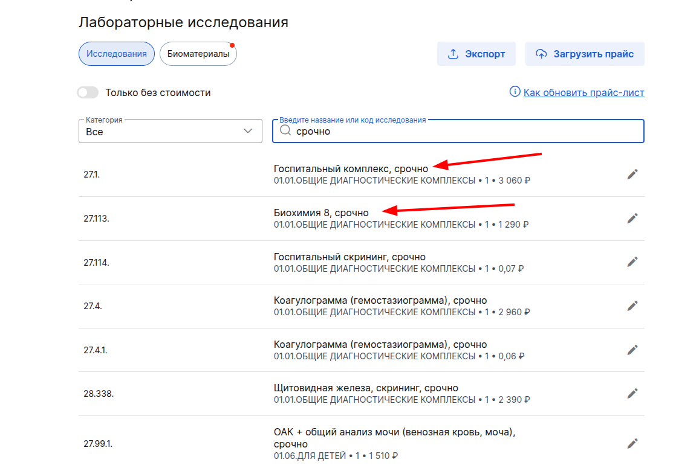The height and width of the screenshot is (471, 676).
Task: Edit the row with code 27.4.1.
Action: click(x=632, y=350)
